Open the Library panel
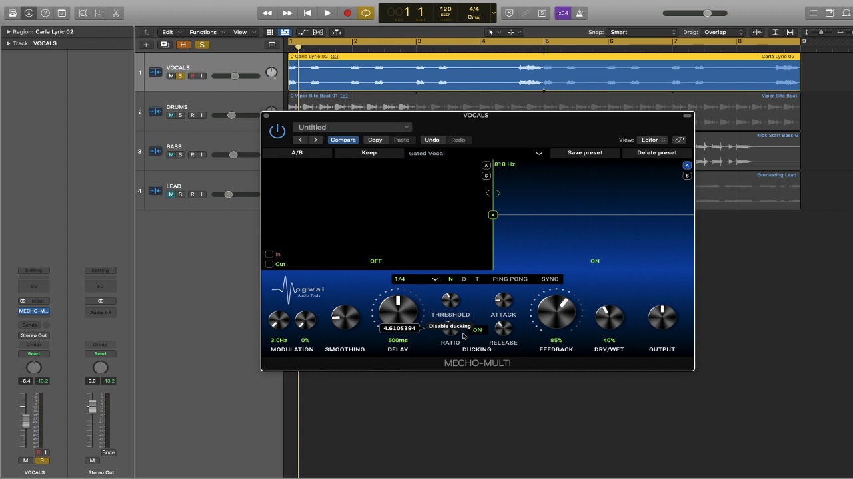The width and height of the screenshot is (853, 479). (x=12, y=13)
